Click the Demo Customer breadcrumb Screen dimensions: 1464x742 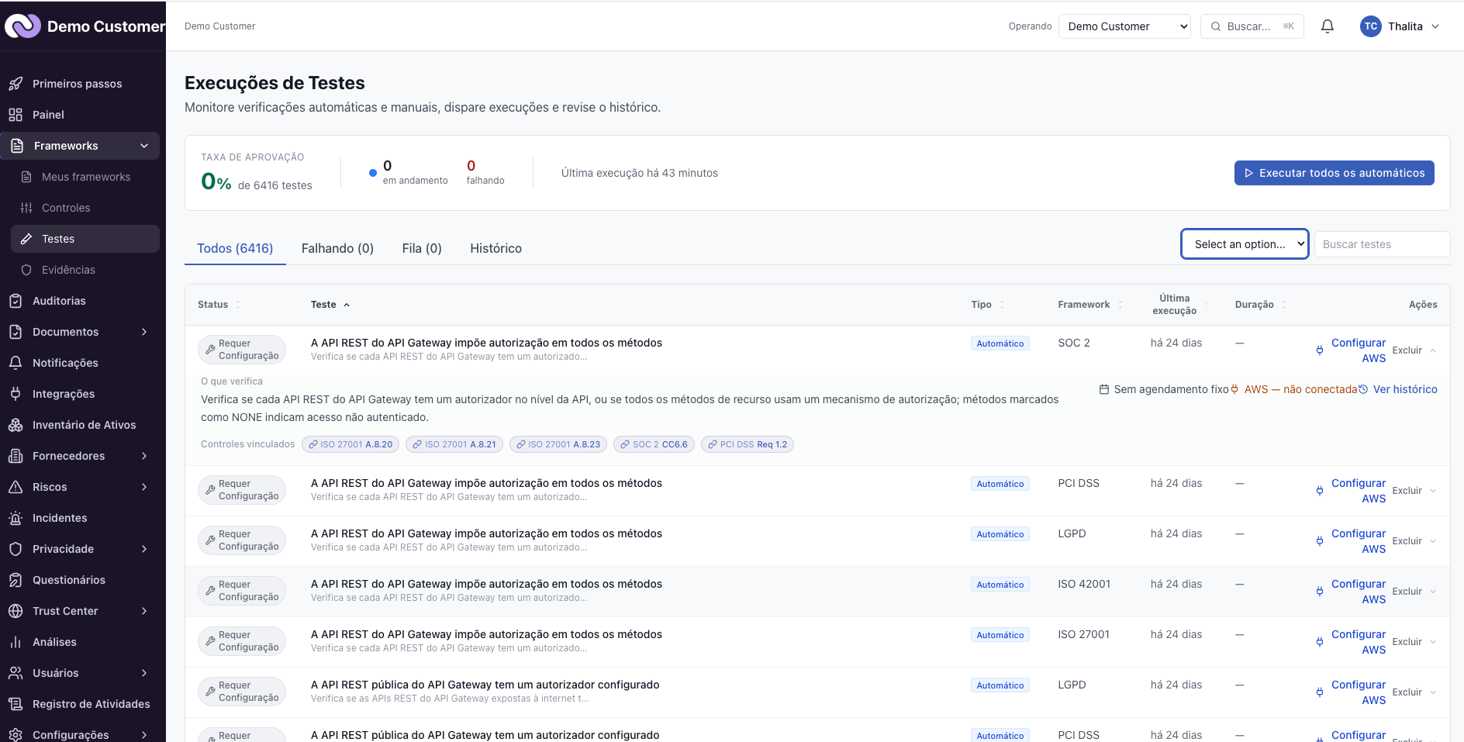point(219,26)
